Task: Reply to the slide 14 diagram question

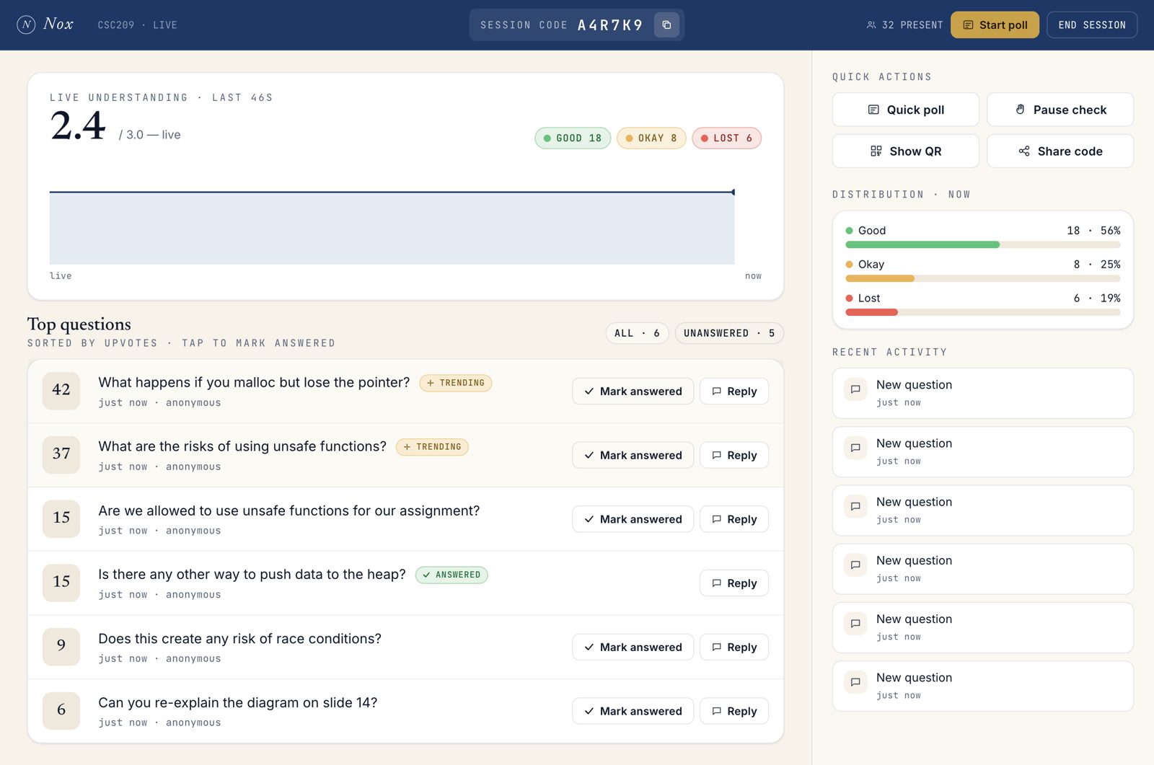Action: tap(734, 711)
